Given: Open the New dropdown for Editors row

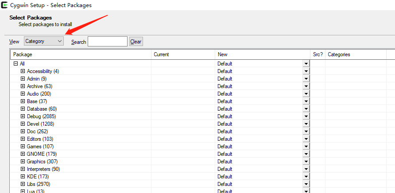Looking at the screenshot, I should click(306, 139).
